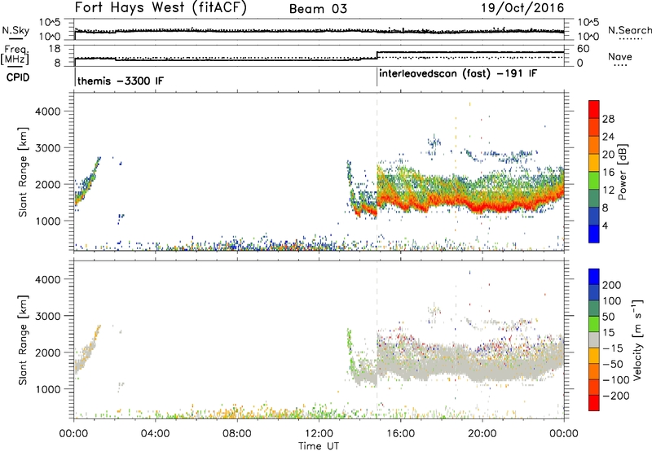
Task: Click the 'themis -3300 IF' text
Action: click(121, 81)
